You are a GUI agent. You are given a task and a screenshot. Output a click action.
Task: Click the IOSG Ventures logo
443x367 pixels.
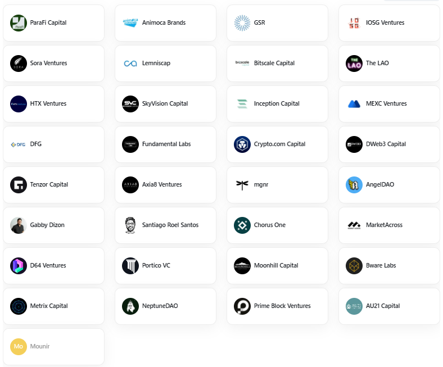coord(354,23)
